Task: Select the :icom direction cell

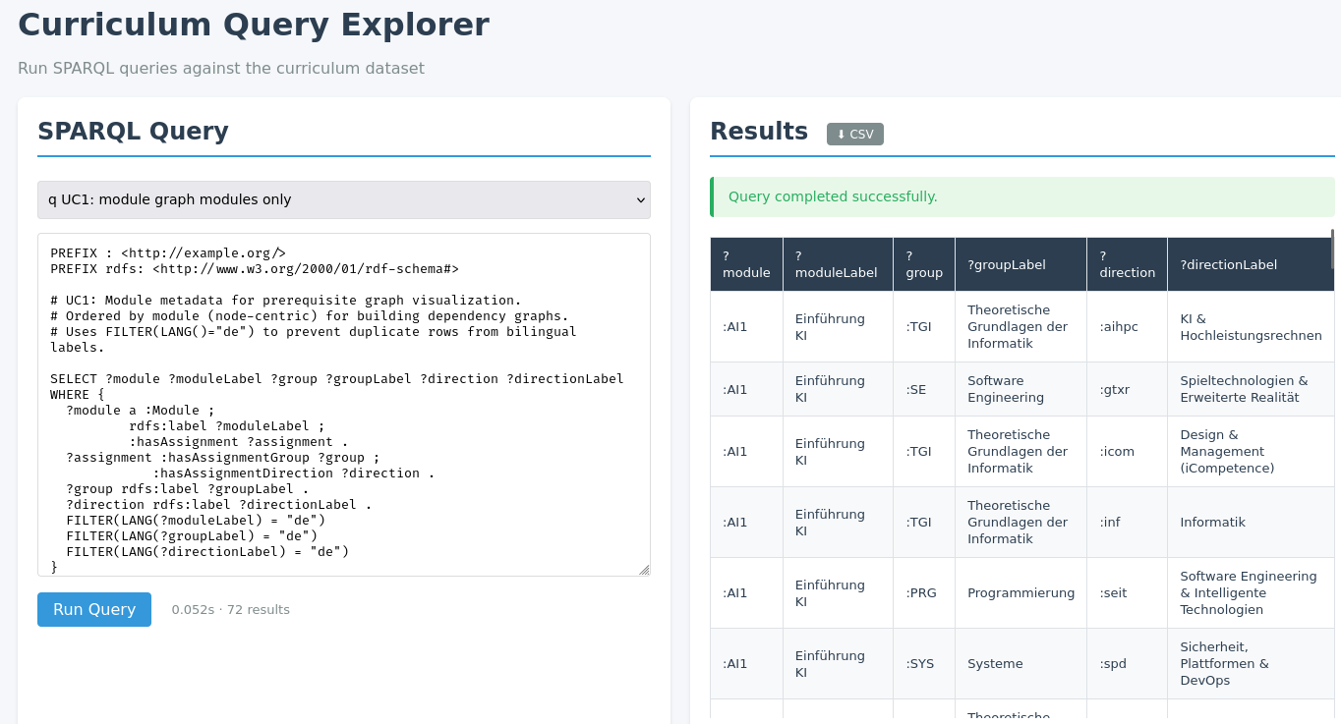Action: (1128, 452)
